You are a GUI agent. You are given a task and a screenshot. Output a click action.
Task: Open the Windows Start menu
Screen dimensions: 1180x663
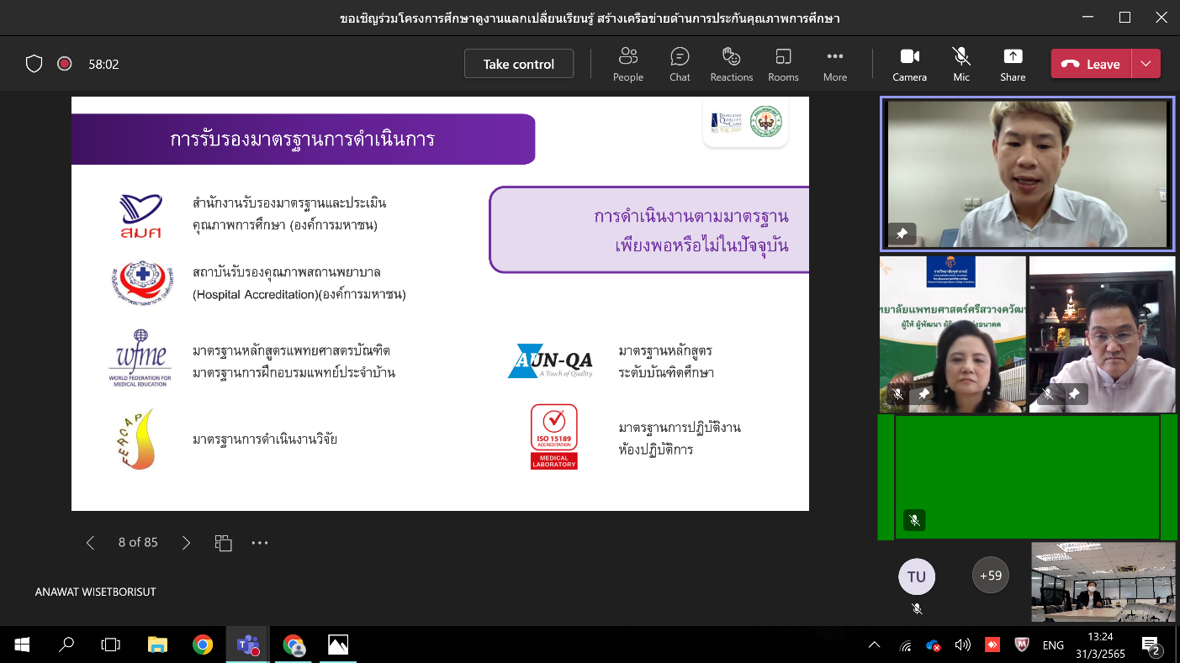(22, 645)
